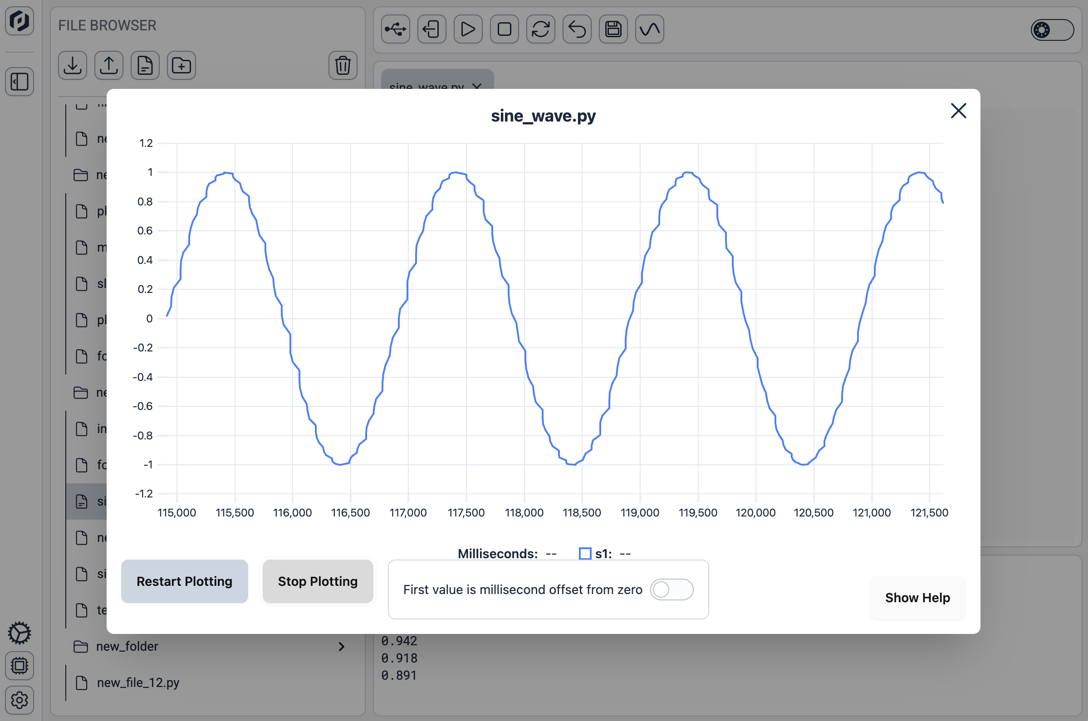Click the soft reset refresh icon
Image resolution: width=1088 pixels, height=721 pixels.
(540, 29)
